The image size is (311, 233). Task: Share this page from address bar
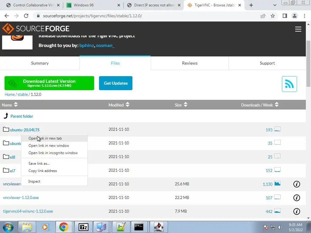click(263, 16)
